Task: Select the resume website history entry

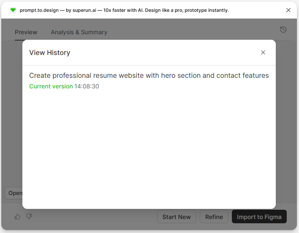Action: [149, 76]
